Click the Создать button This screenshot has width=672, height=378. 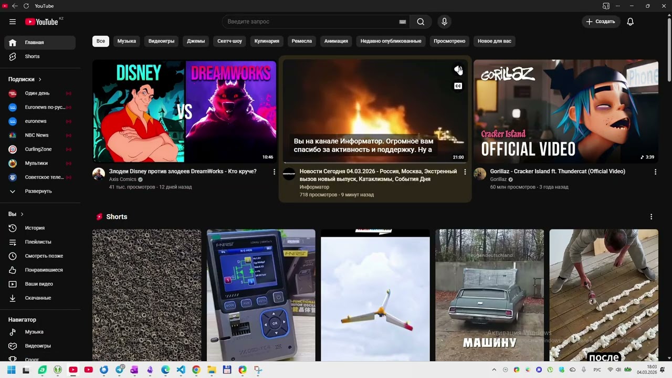[x=601, y=22]
